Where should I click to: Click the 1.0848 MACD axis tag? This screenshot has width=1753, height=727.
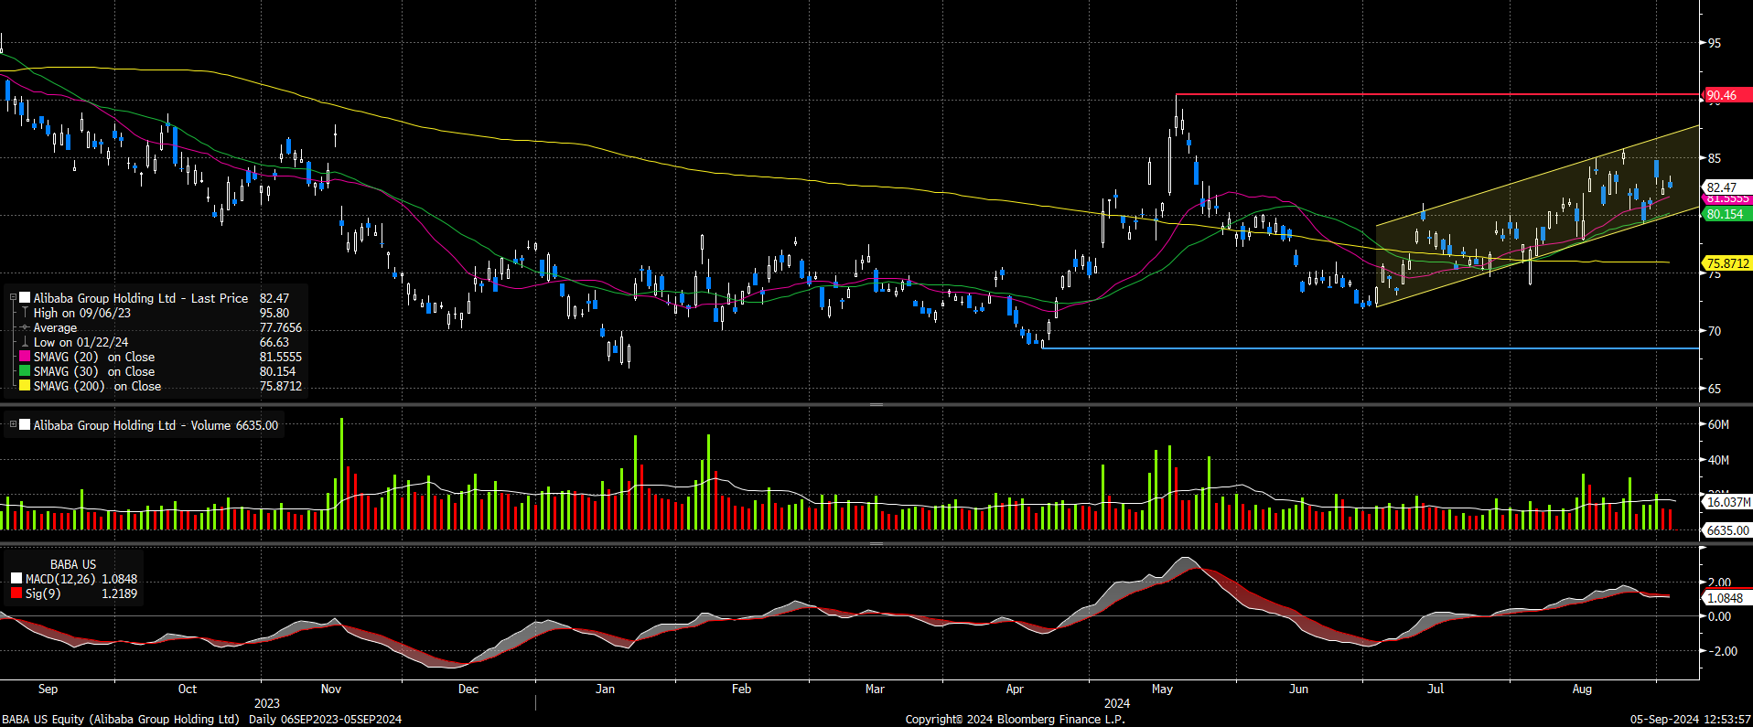click(1727, 598)
